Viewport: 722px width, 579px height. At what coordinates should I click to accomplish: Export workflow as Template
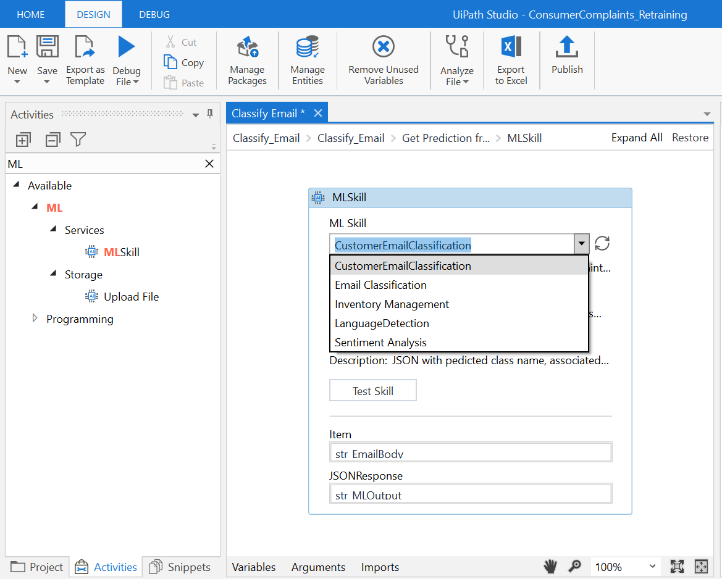click(85, 60)
